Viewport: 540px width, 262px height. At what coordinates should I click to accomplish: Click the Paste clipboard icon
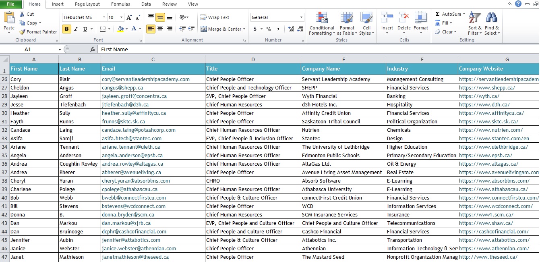click(9, 18)
